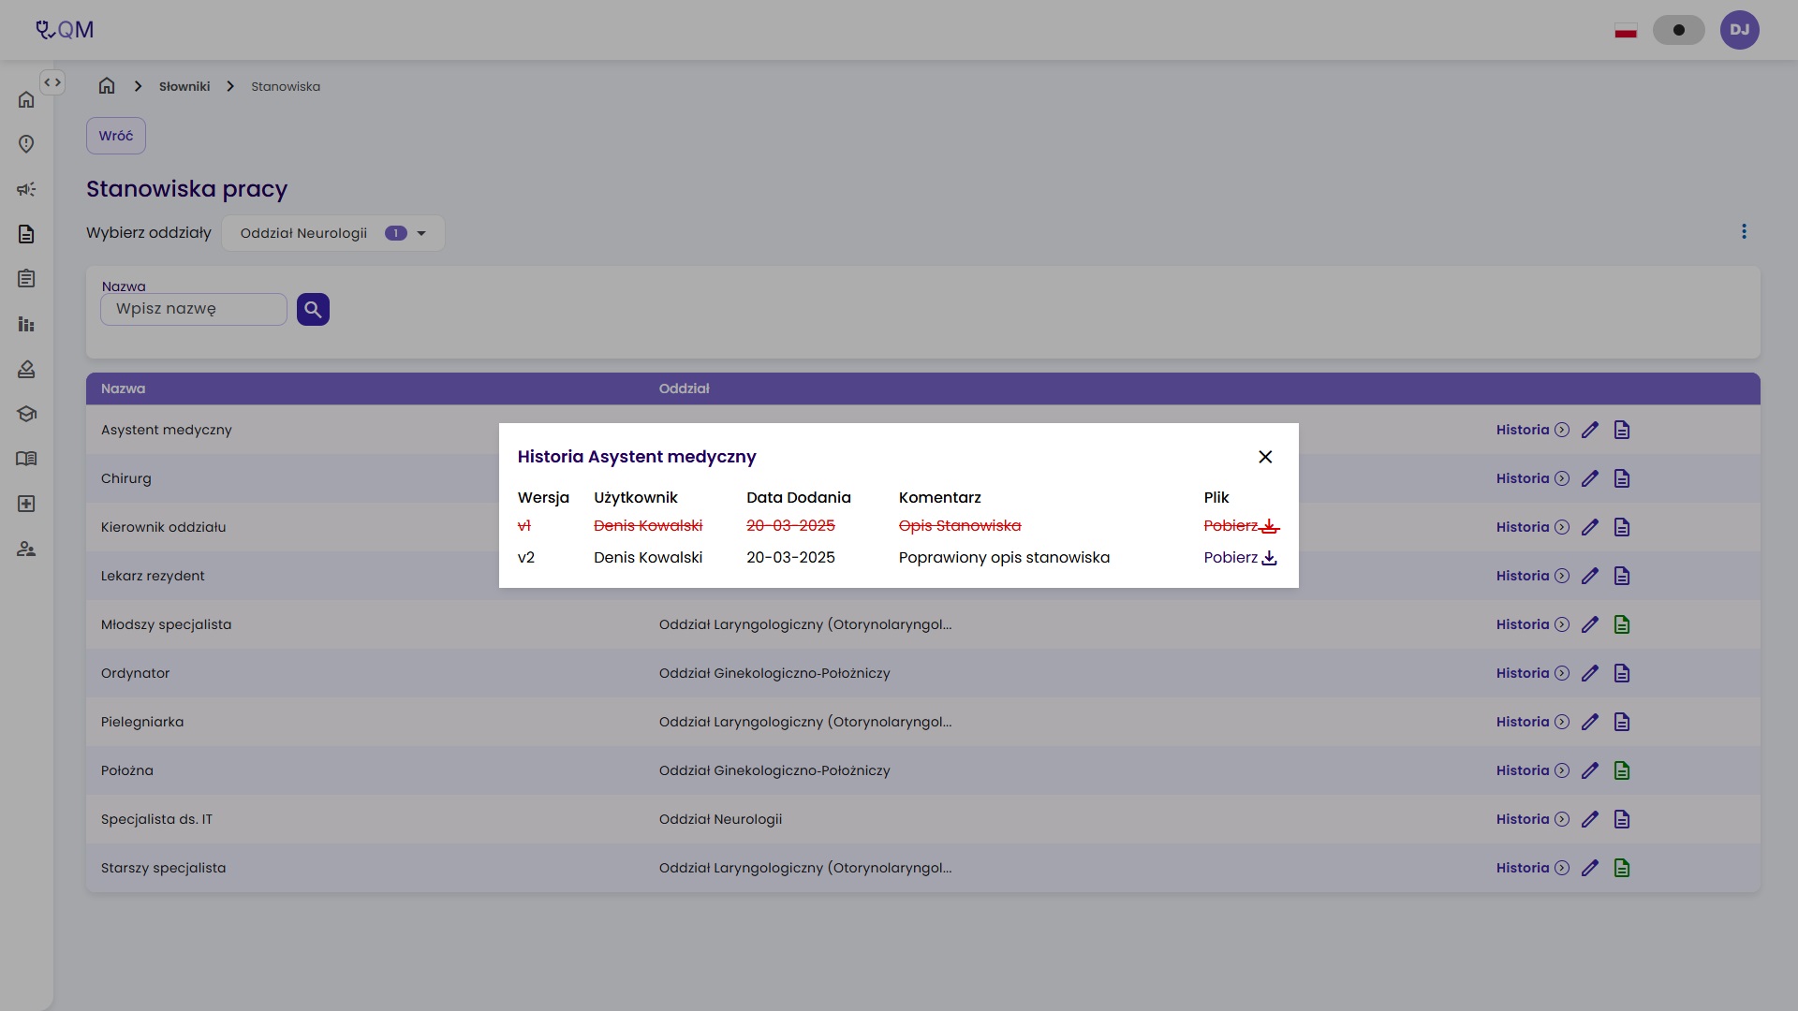Click the search magnifier button
This screenshot has width=1798, height=1011.
point(313,309)
